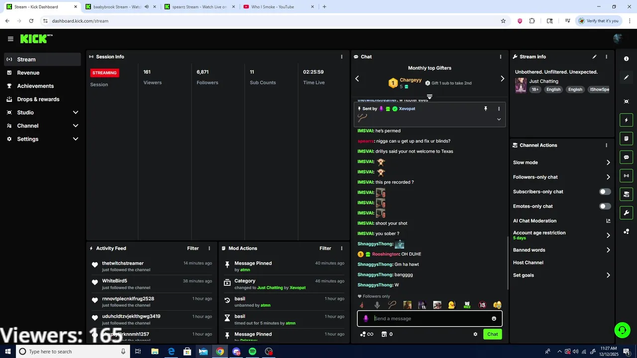Switch to the spearrz Stream browser tab

199,7
